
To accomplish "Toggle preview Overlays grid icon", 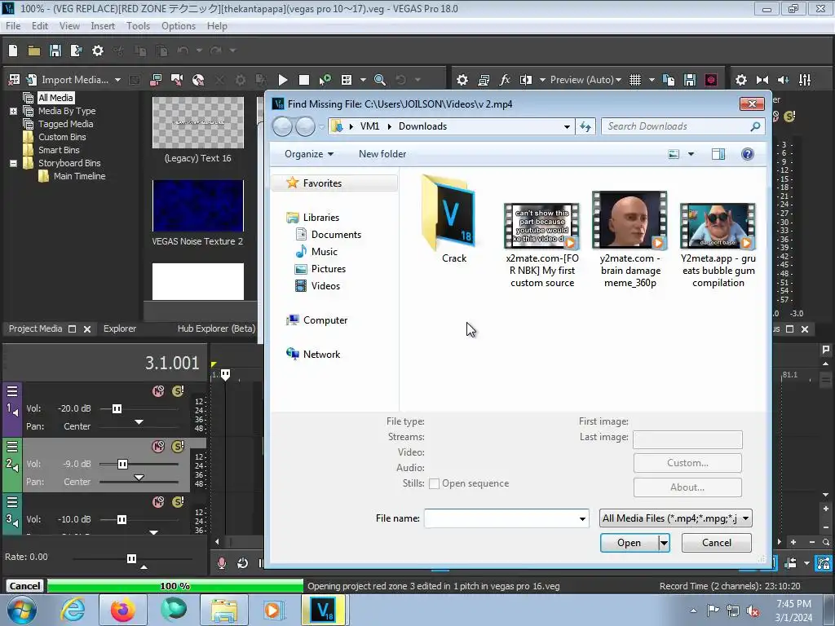I will pyautogui.click(x=635, y=80).
